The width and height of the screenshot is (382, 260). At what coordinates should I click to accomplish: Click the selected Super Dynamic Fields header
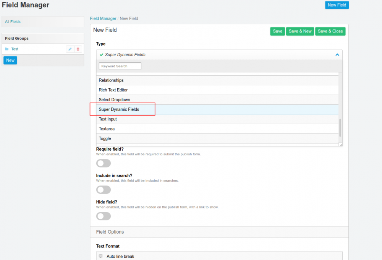click(219, 55)
